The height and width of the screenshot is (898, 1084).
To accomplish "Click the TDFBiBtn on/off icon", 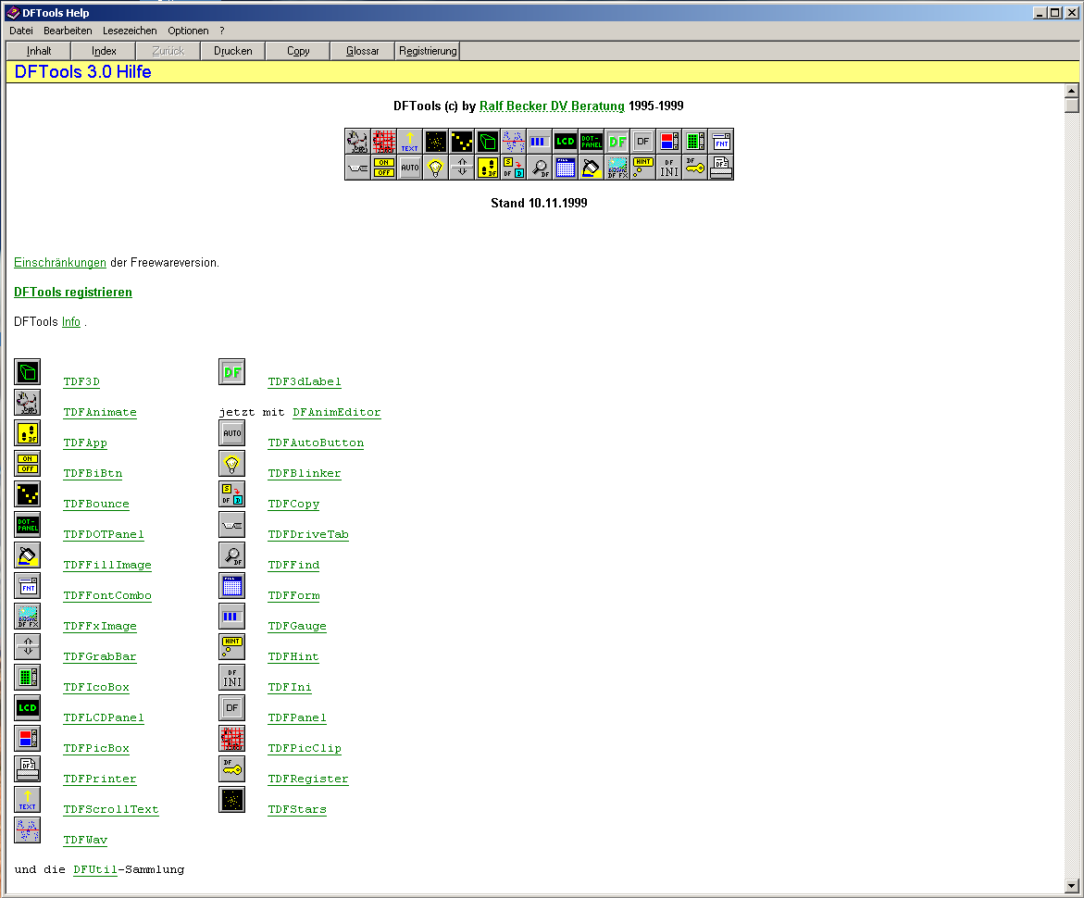I will 27,464.
